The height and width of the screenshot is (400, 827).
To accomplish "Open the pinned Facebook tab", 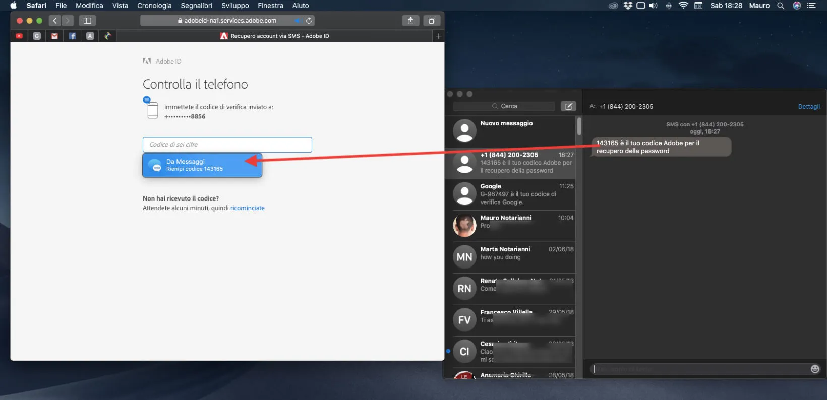I will [x=72, y=36].
